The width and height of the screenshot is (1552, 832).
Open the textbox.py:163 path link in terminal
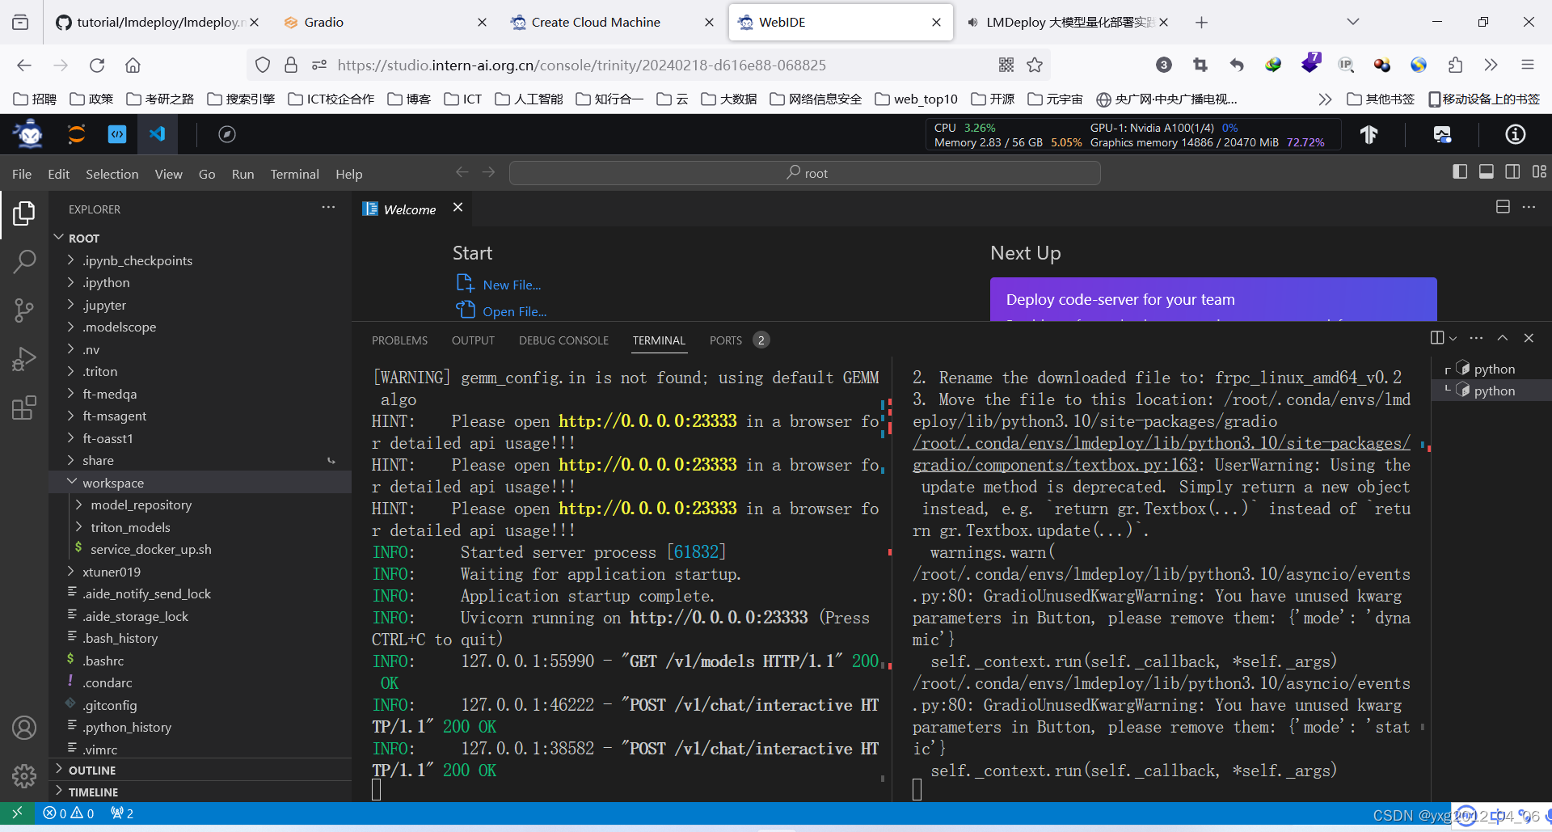(x=1161, y=454)
